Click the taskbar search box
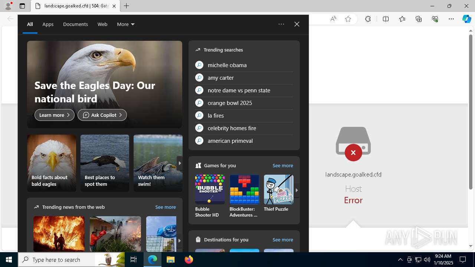This screenshot has height=267, width=475. pos(71,260)
